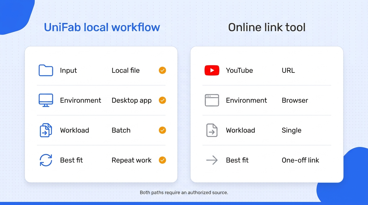Viewport: 368px width, 205px height.
Task: Click the Local file value
Action: (x=126, y=70)
